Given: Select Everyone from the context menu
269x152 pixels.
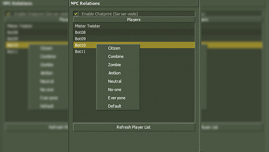Looking at the screenshot, I should click(x=116, y=98).
